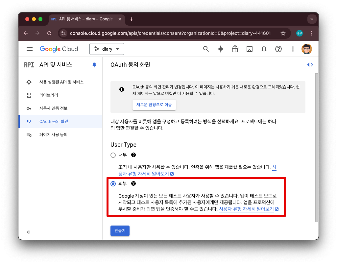Screen dimensions: 337x264
Task: Open the main navigation hamburger menu
Action: [30, 49]
